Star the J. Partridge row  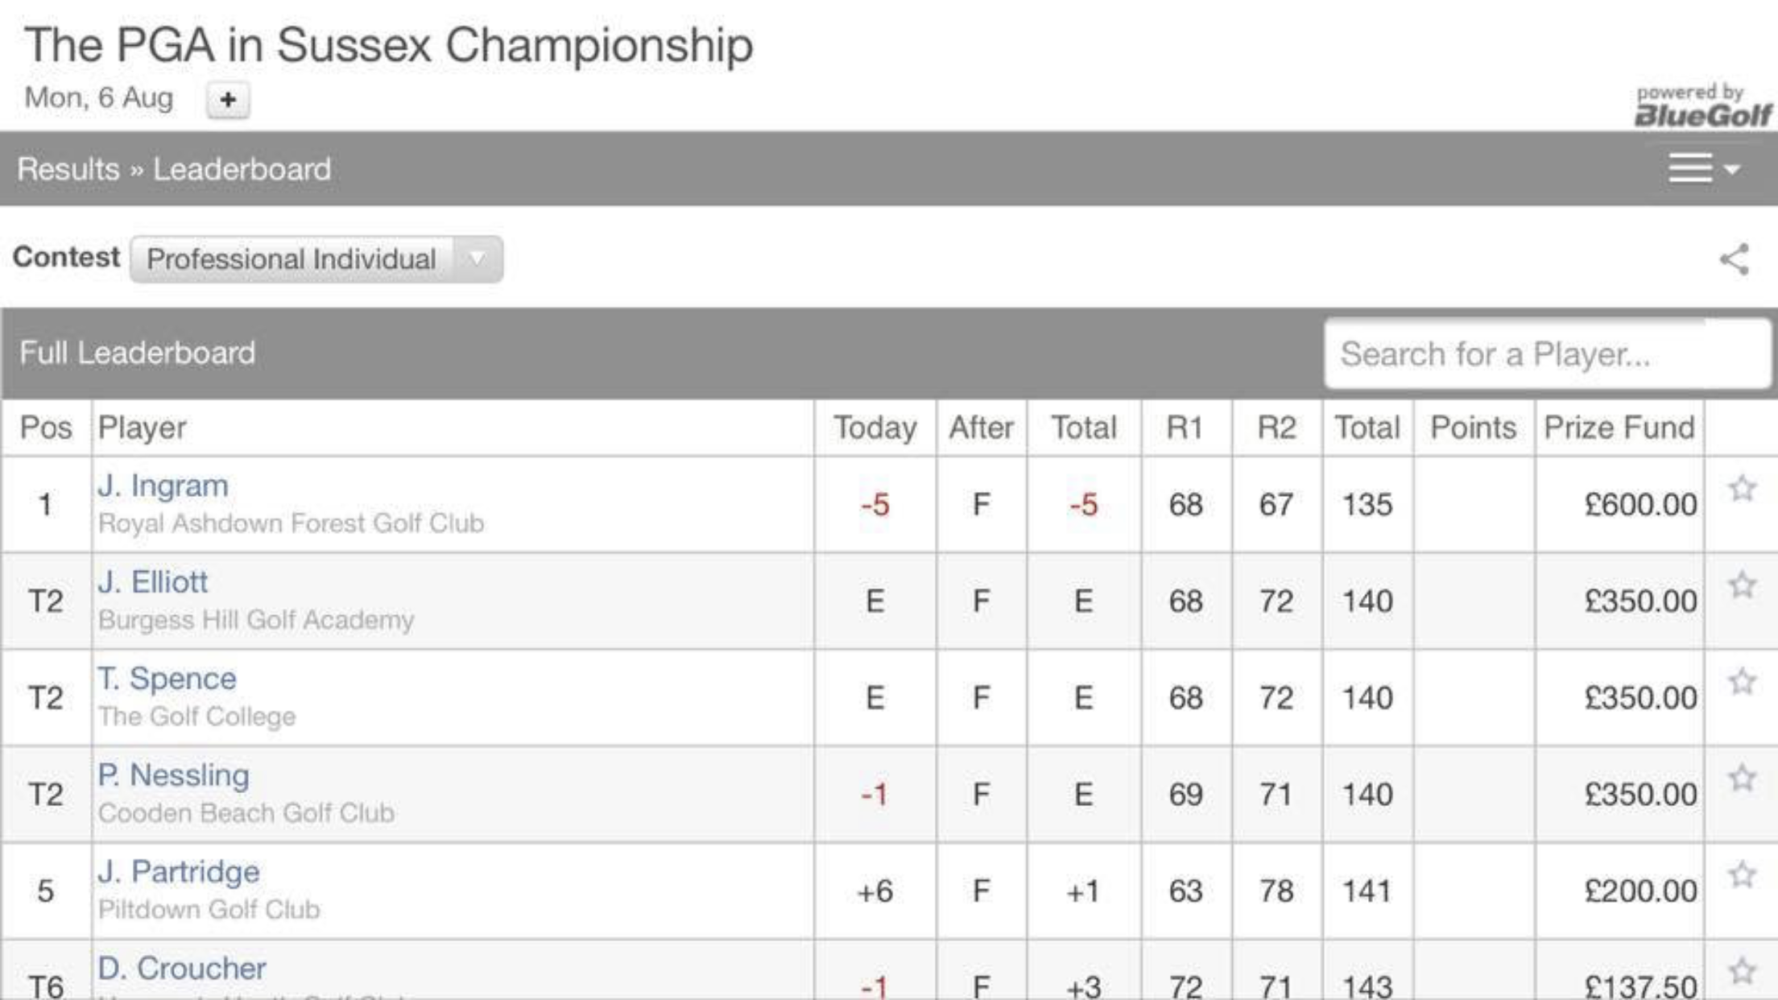1742,874
